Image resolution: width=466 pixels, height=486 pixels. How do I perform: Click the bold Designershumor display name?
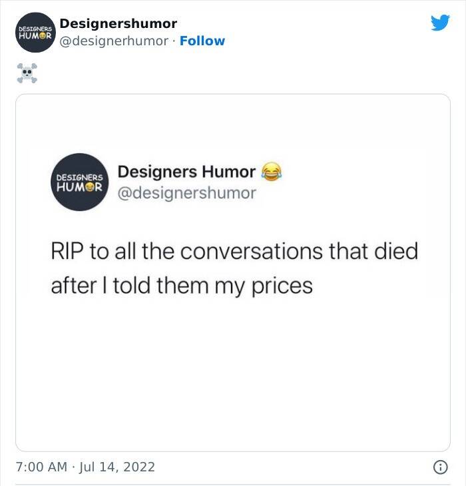118,24
